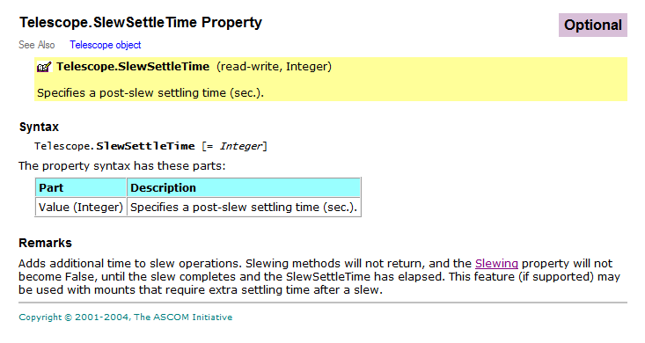Click the ASCOM Initiative copyright text
Viewport: 645px width, 343px height.
[126, 317]
